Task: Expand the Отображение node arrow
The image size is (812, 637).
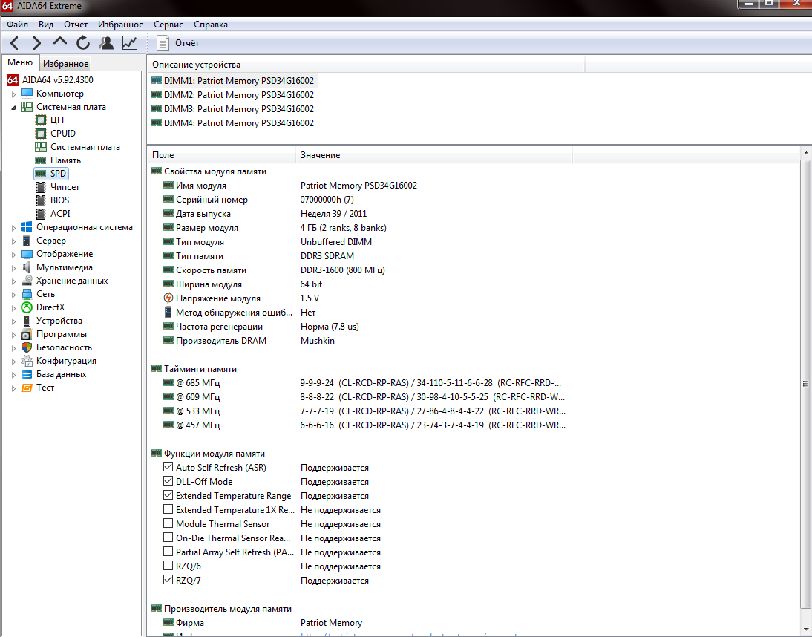Action: tap(13, 255)
